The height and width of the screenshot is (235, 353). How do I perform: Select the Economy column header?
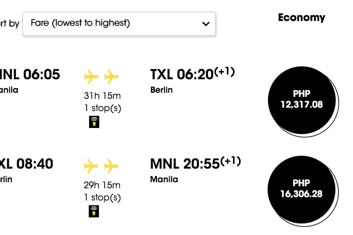[x=301, y=18]
